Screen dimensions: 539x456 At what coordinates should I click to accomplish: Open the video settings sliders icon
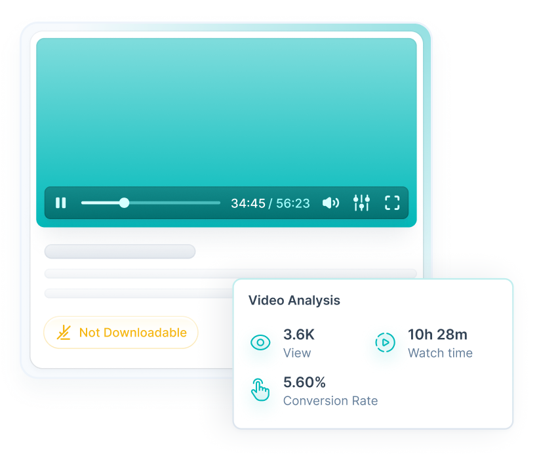(x=361, y=203)
